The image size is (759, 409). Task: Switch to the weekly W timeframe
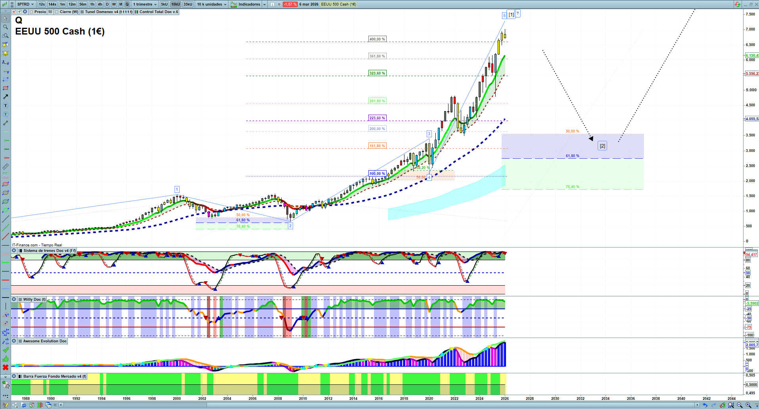click(114, 4)
